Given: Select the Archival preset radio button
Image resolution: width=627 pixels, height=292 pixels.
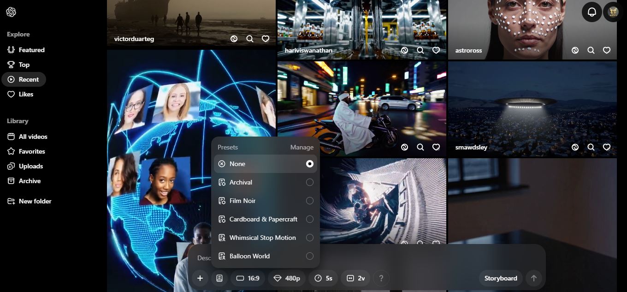Looking at the screenshot, I should click(309, 182).
